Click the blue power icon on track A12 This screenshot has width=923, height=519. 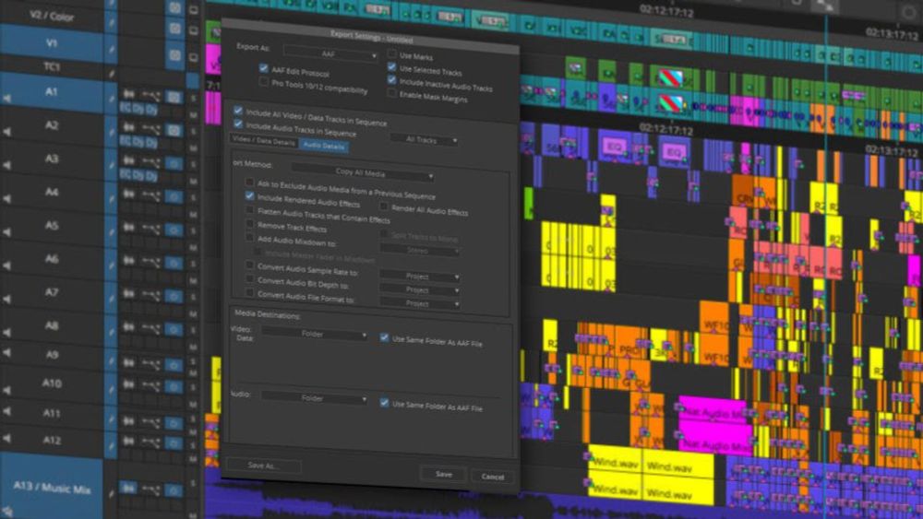tap(174, 442)
